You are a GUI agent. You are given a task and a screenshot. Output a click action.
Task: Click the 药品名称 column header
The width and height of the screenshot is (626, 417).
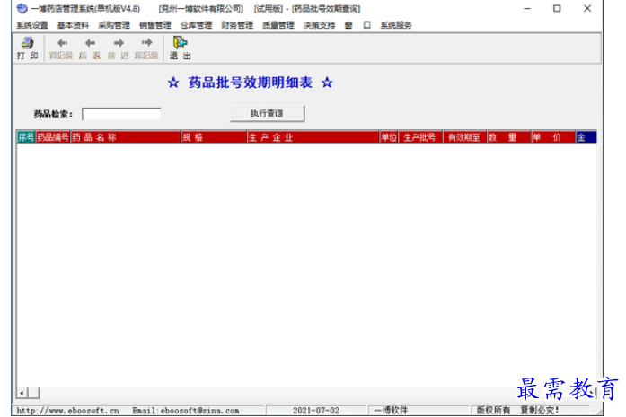click(126, 137)
